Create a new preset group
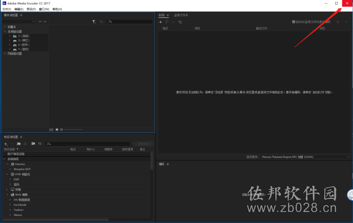This screenshot has width=353, height=223. (19, 144)
